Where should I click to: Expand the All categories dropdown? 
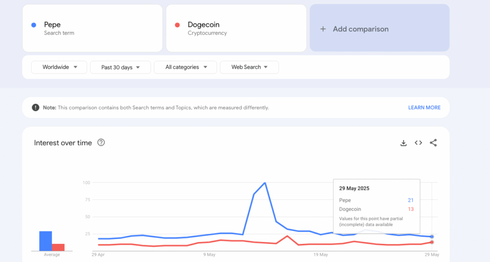coord(186,67)
